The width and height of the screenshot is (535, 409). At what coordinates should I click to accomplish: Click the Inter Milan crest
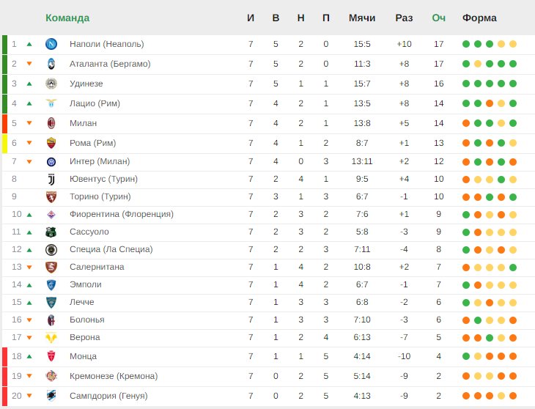coord(51,162)
